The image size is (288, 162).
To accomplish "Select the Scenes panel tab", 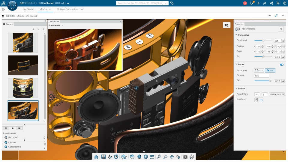I will point(8,24).
